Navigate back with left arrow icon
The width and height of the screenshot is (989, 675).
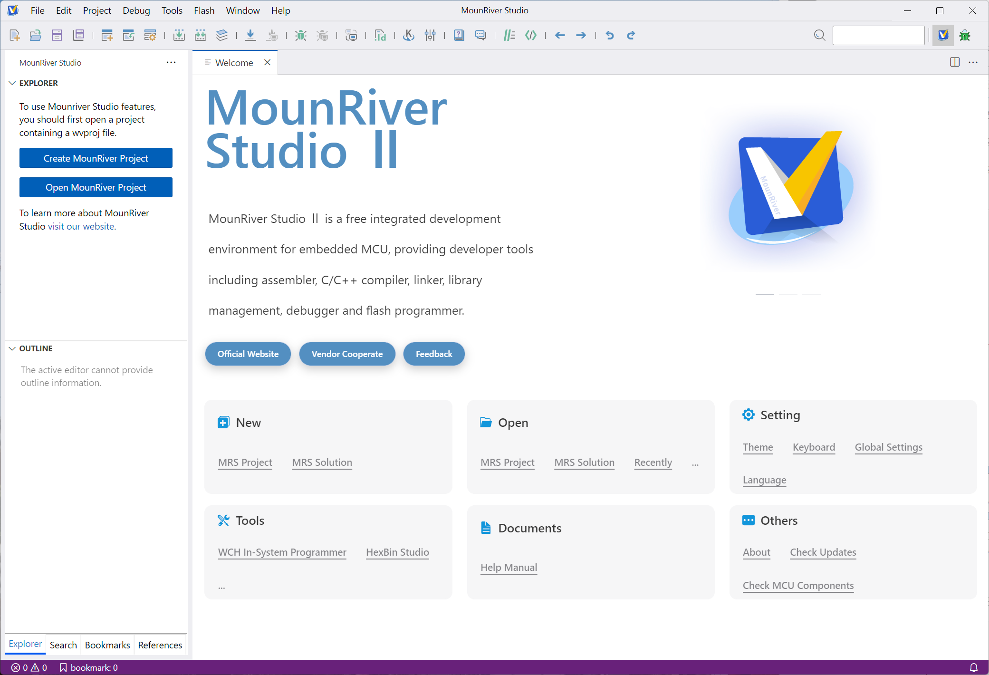560,35
